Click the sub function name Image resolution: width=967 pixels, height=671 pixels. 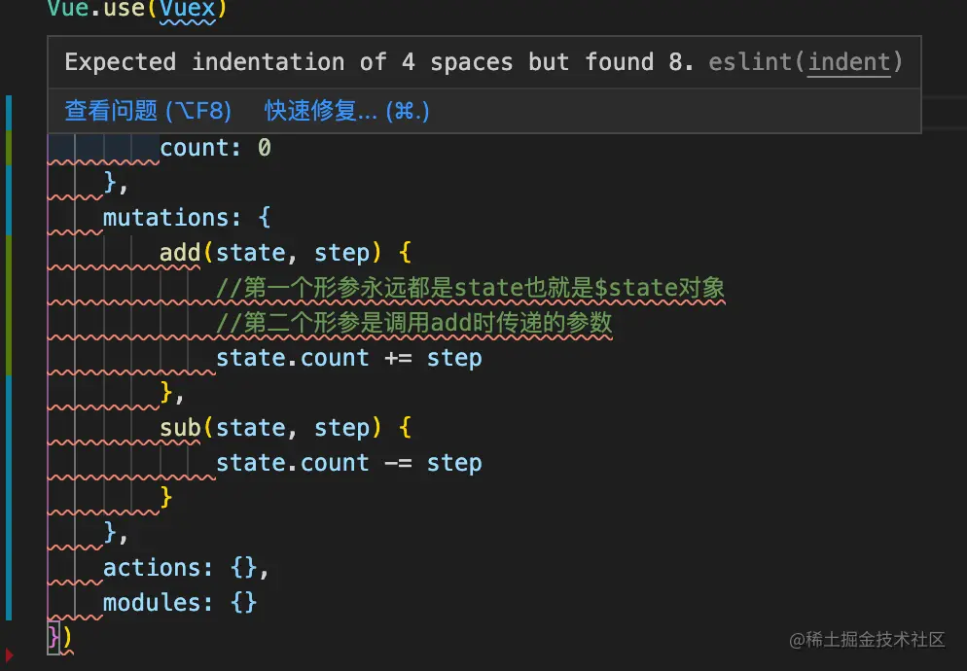pos(180,428)
